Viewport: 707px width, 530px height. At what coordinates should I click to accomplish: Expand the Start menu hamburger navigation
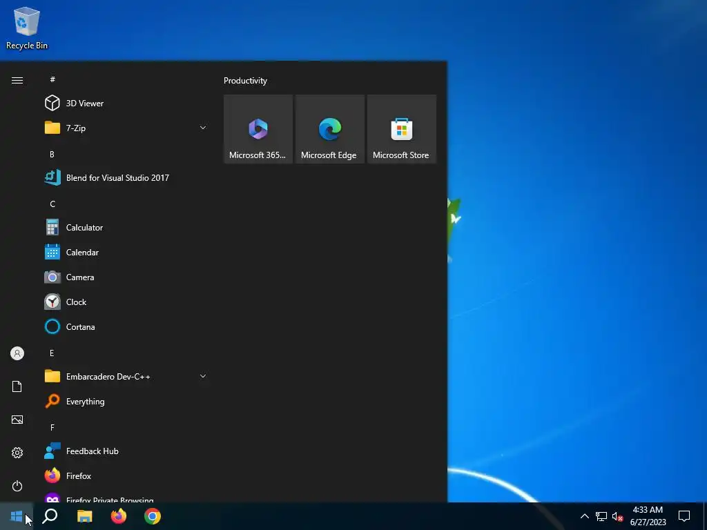[x=17, y=81]
